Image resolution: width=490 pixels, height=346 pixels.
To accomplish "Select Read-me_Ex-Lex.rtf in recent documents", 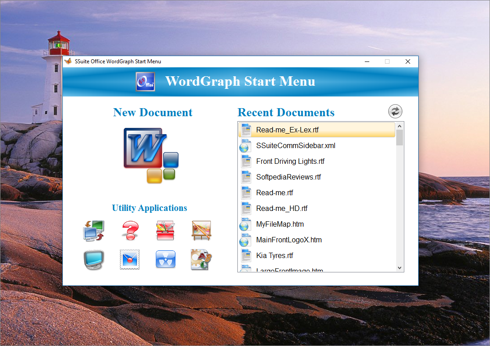I will [x=287, y=130].
